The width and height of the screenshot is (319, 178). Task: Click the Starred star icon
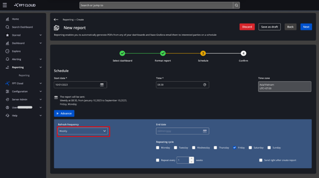(x=7, y=35)
